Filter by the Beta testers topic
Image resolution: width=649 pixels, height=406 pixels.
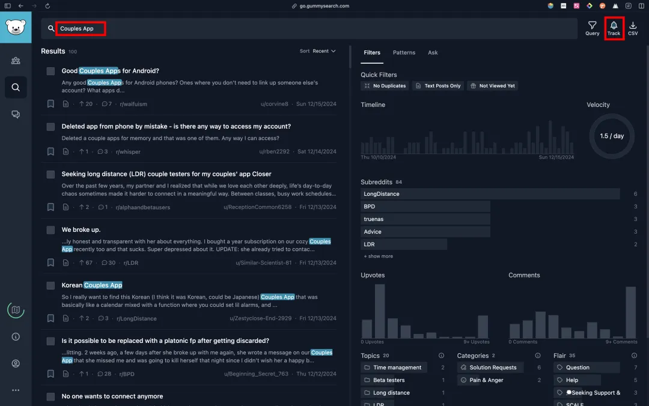tap(385, 380)
